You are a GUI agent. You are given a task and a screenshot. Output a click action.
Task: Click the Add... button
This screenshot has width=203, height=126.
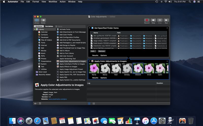(93, 51)
